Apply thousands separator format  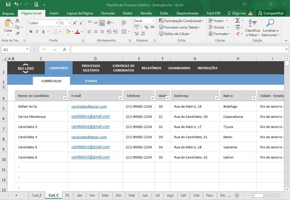153,27
